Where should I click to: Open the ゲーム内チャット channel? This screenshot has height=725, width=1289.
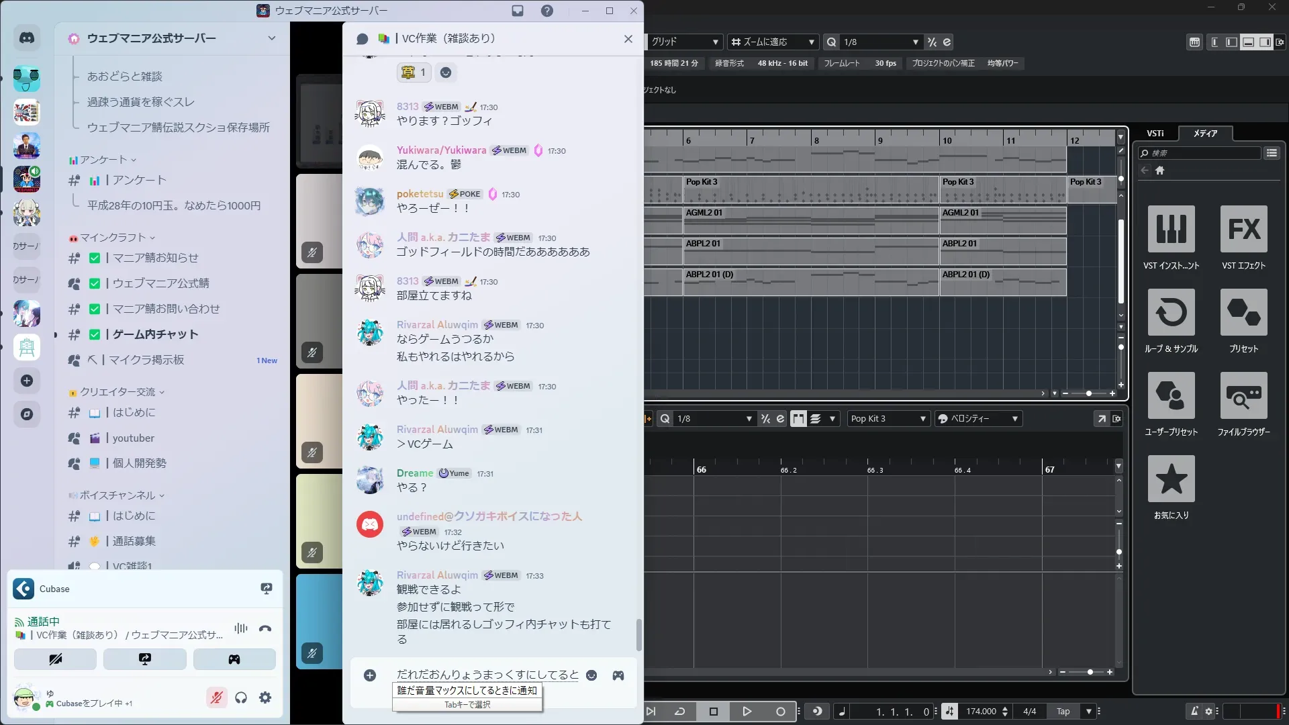[x=155, y=334]
